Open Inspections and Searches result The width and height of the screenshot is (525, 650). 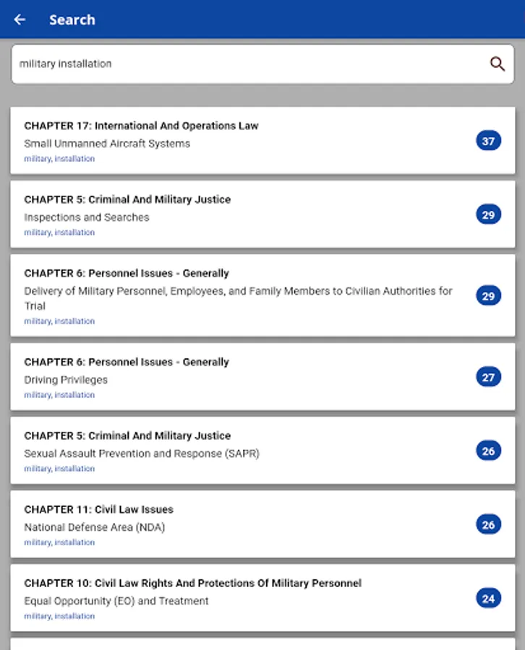click(x=262, y=214)
